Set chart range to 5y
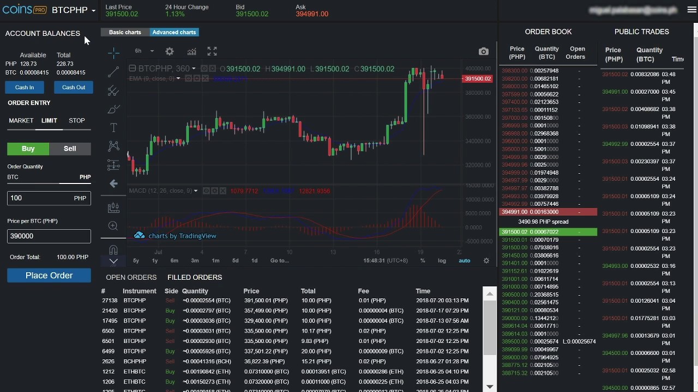This screenshot has width=698, height=392. click(x=136, y=261)
